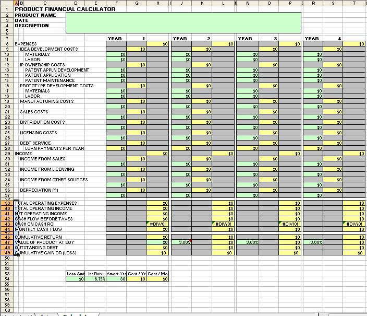The image size is (367, 316).
Task: Click the DISTRIBUTION COSTS label
Action: (x=42, y=122)
